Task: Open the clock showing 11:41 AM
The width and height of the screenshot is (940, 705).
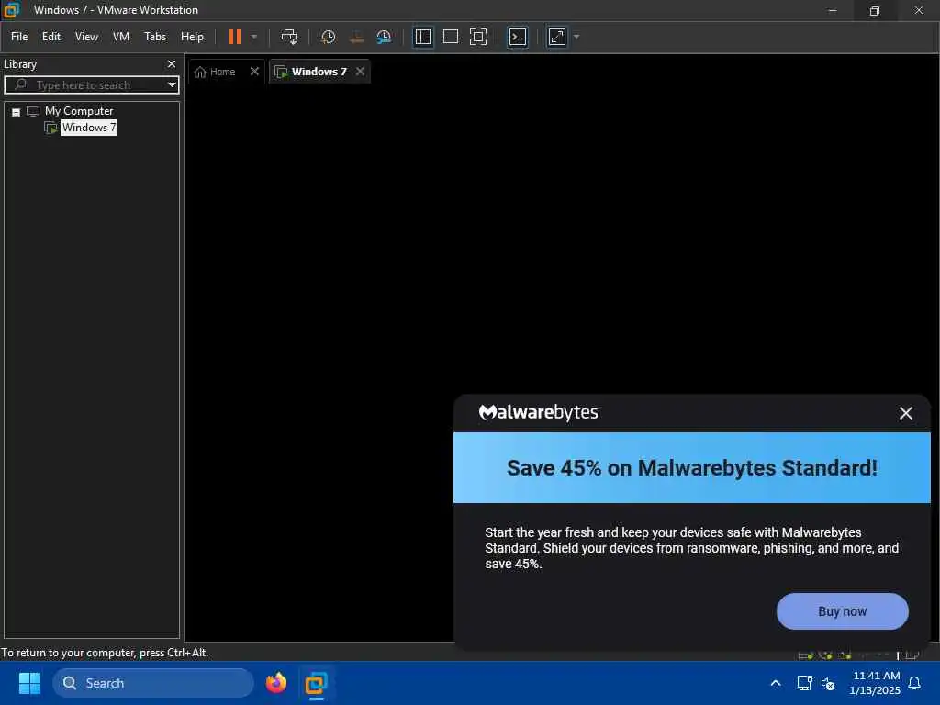Action: pyautogui.click(x=875, y=683)
